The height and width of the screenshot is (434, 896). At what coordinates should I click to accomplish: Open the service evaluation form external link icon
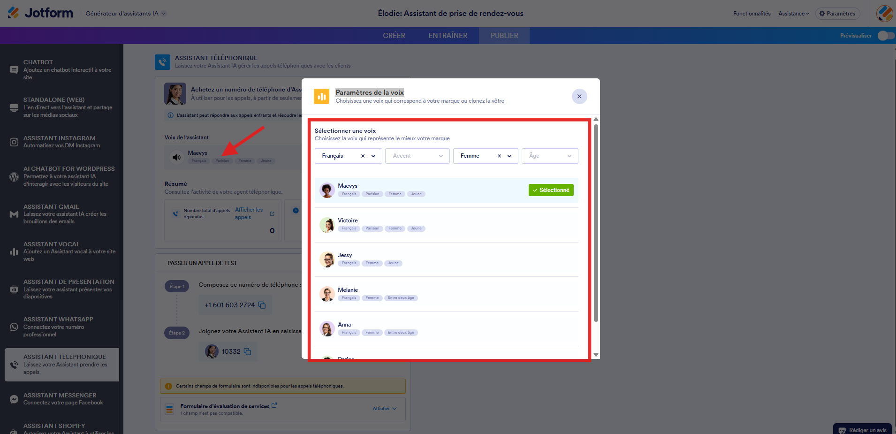pos(274,405)
